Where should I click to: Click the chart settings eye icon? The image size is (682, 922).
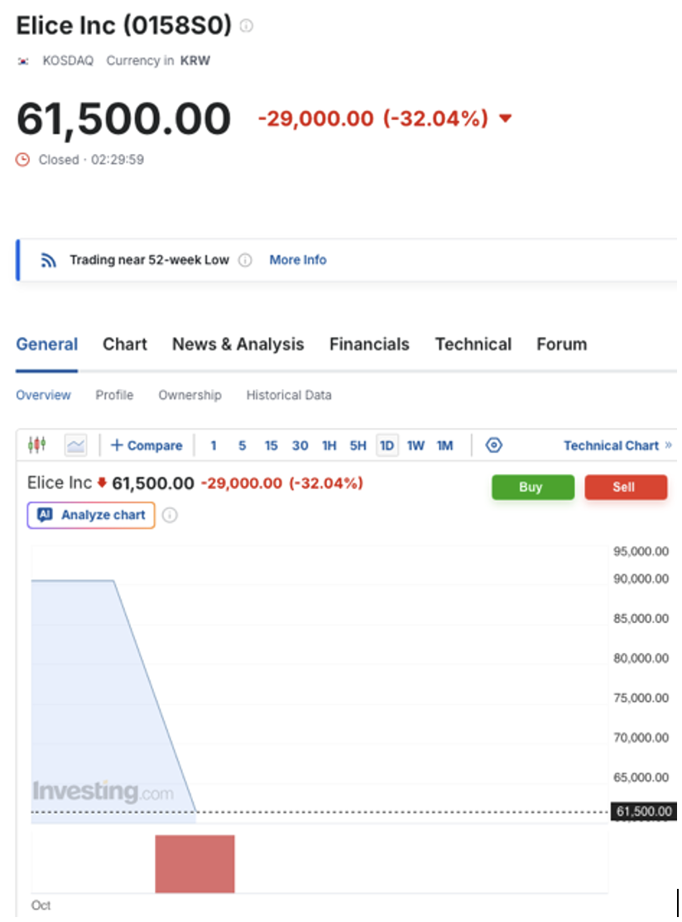pos(494,445)
